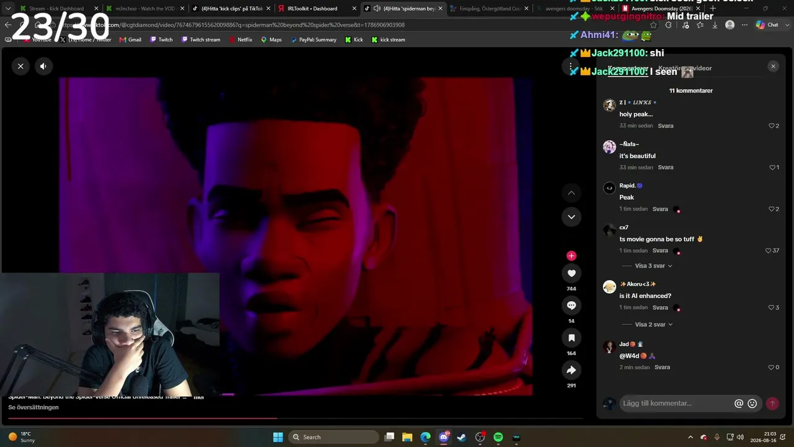Reply to the 'is it AI enhanced?' comment
This screenshot has height=447, width=794.
pos(660,307)
